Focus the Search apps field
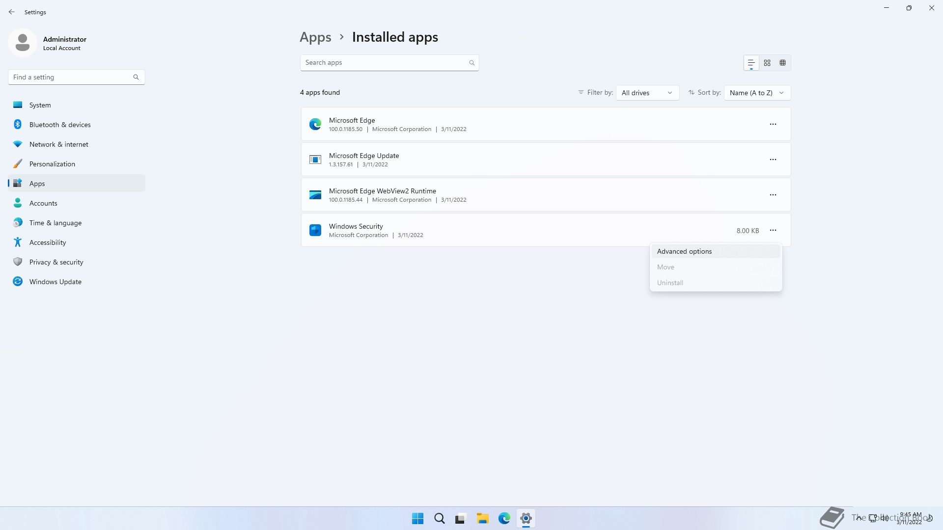Image resolution: width=943 pixels, height=530 pixels. [389, 63]
